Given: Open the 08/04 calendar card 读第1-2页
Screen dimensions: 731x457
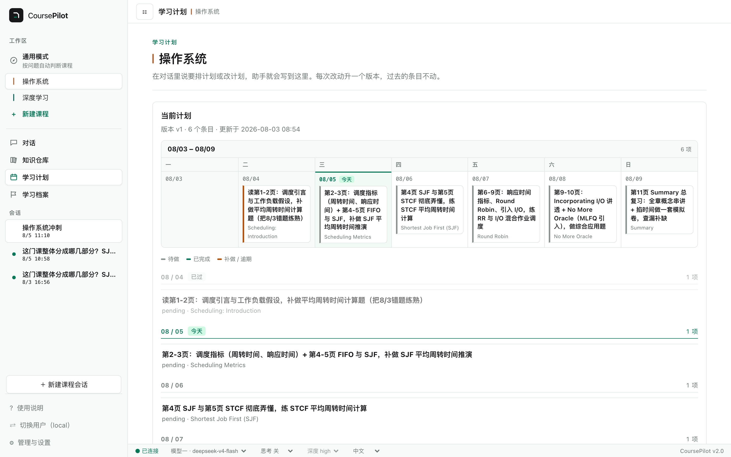Looking at the screenshot, I should pos(276,214).
